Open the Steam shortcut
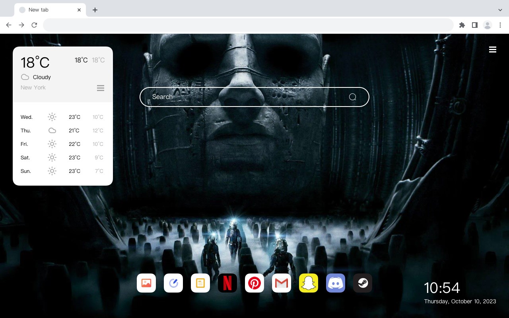Viewport: 509px width, 318px height. coord(363,283)
